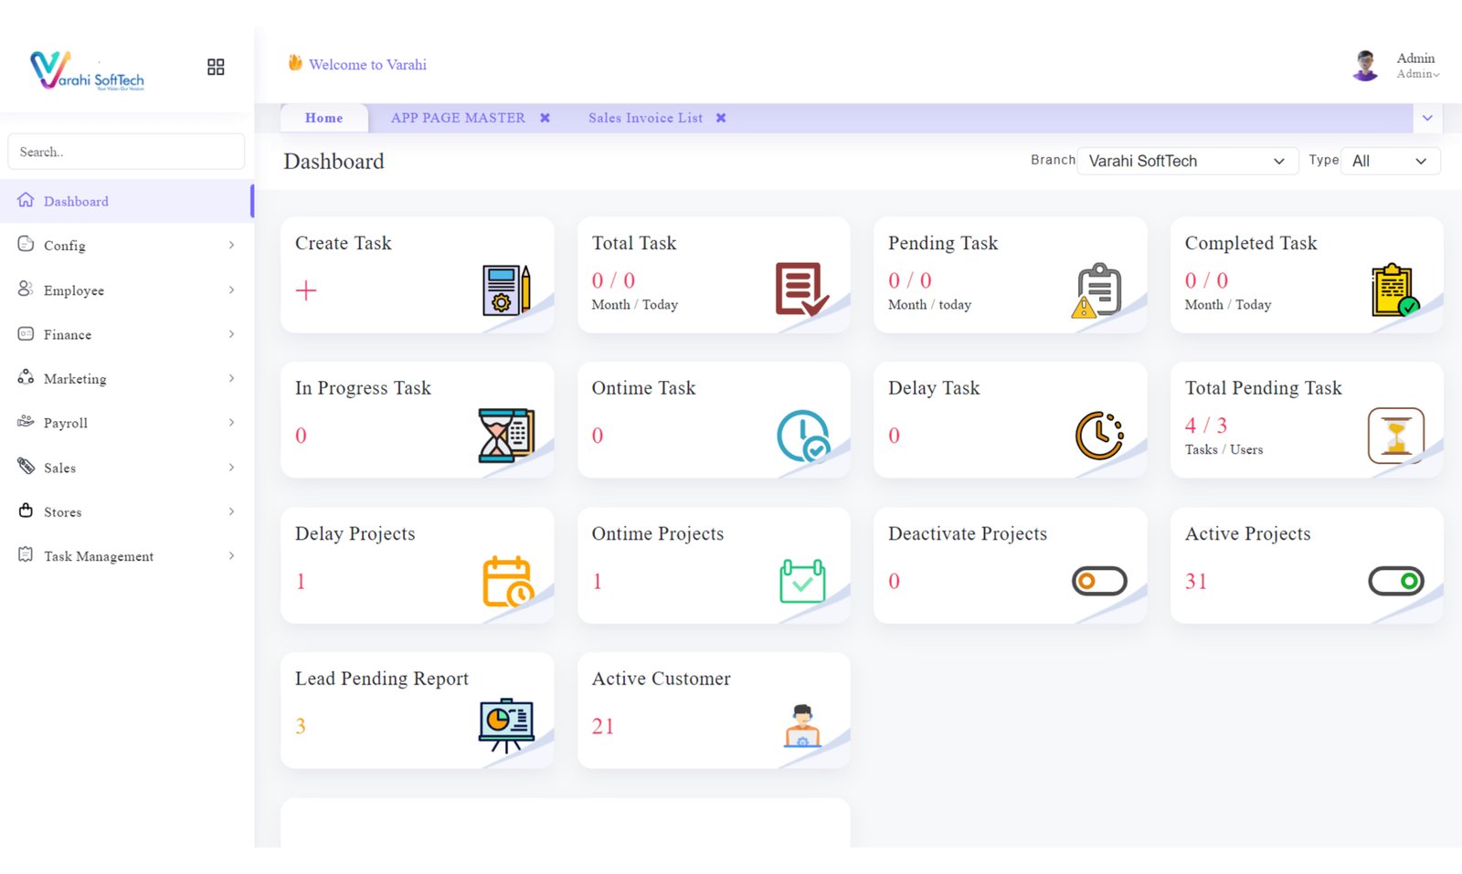This screenshot has height=874, width=1462.
Task: Open the Lead Pending Report card title
Action: click(x=382, y=679)
